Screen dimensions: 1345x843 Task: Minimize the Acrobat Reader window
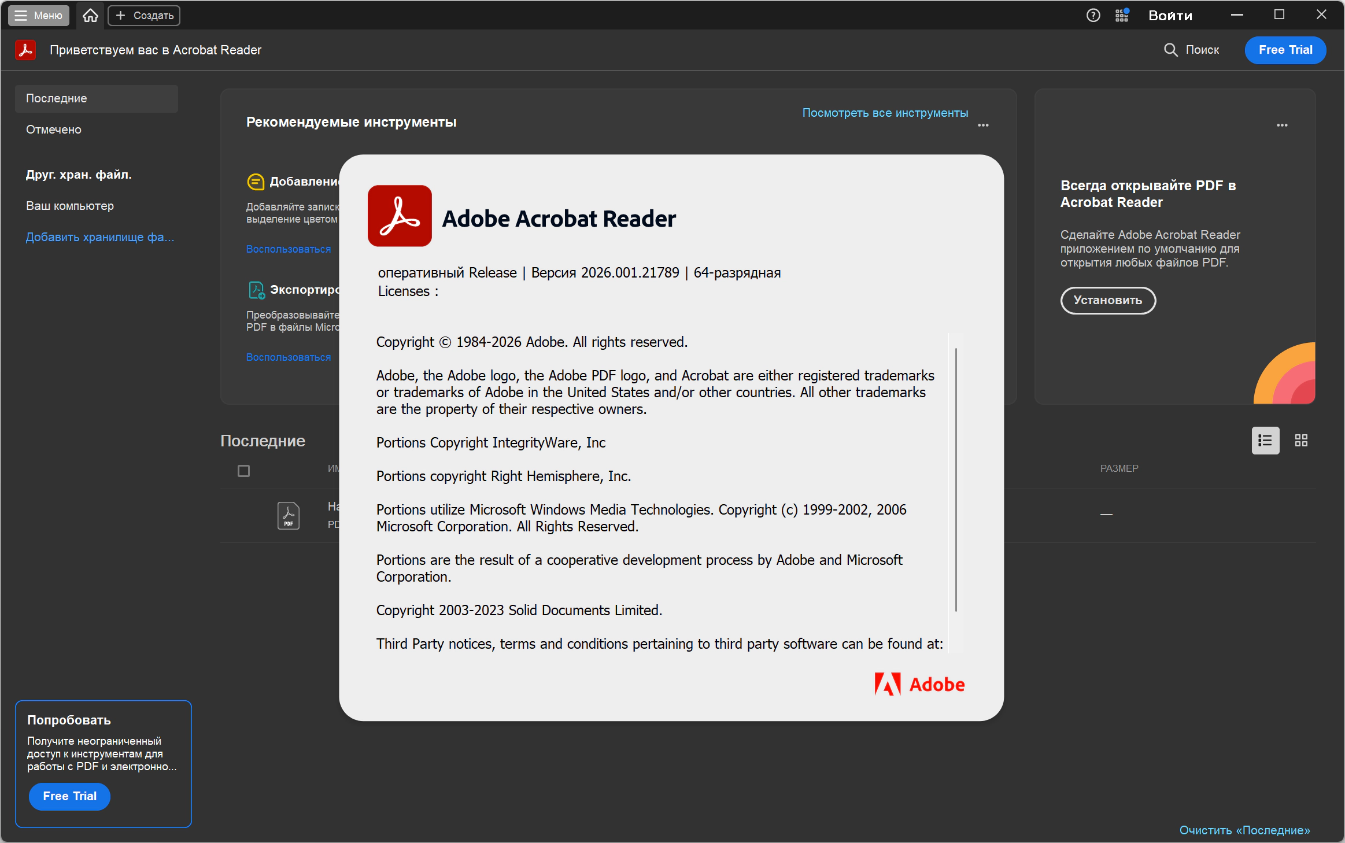pyautogui.click(x=1237, y=15)
